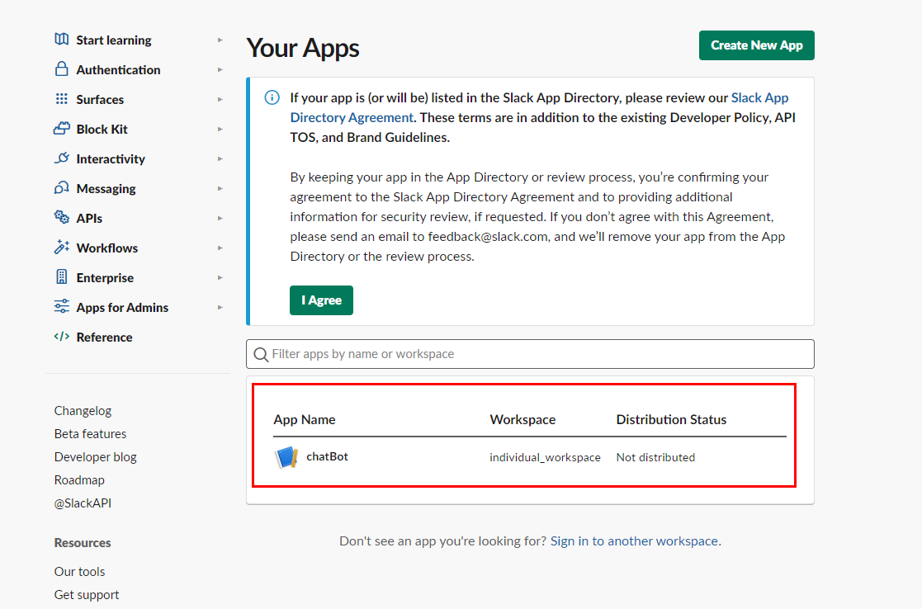Open the Interactivity menu item
Screen dimensions: 922x609
[x=111, y=158]
